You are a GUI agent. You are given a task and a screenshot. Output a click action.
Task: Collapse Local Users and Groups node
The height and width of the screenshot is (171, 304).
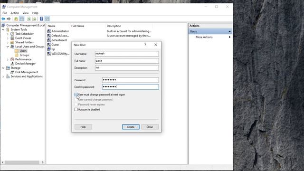click(8, 47)
